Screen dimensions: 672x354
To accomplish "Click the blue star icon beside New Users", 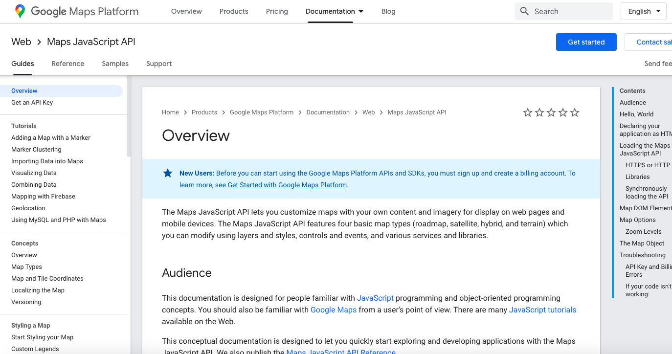I will point(168,173).
